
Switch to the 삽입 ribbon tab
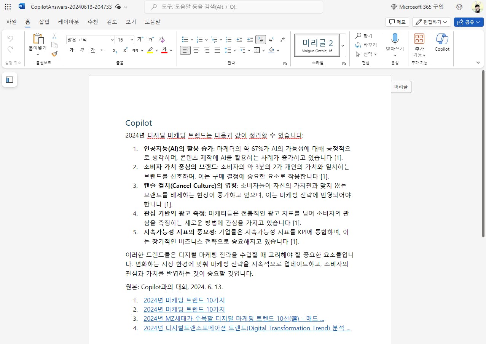click(44, 22)
